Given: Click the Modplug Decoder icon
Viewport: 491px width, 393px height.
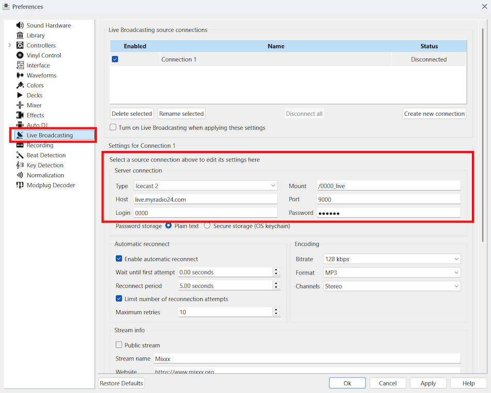Looking at the screenshot, I should coord(20,185).
